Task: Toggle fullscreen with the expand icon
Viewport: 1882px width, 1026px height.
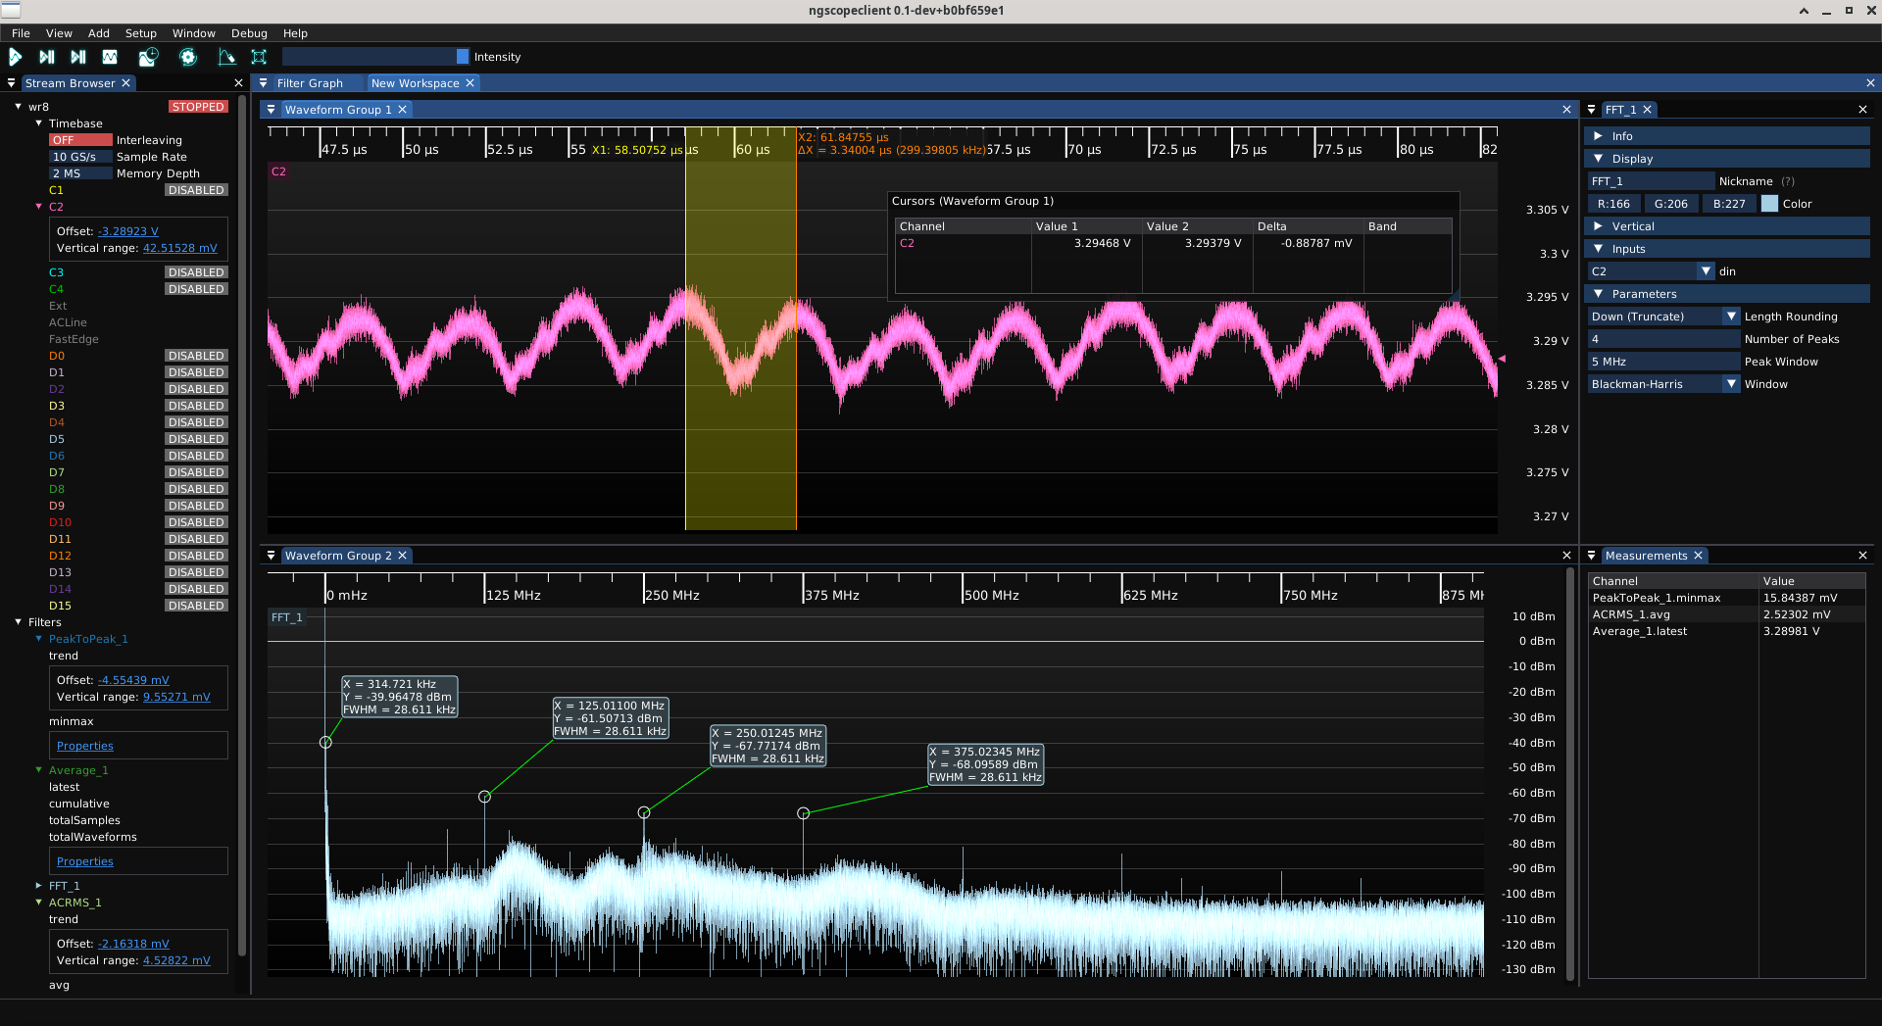Action: (259, 57)
